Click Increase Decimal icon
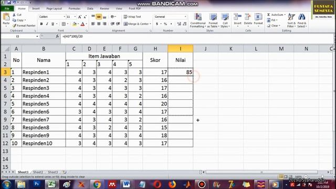Viewport: 336px width, 189px height. point(179,24)
